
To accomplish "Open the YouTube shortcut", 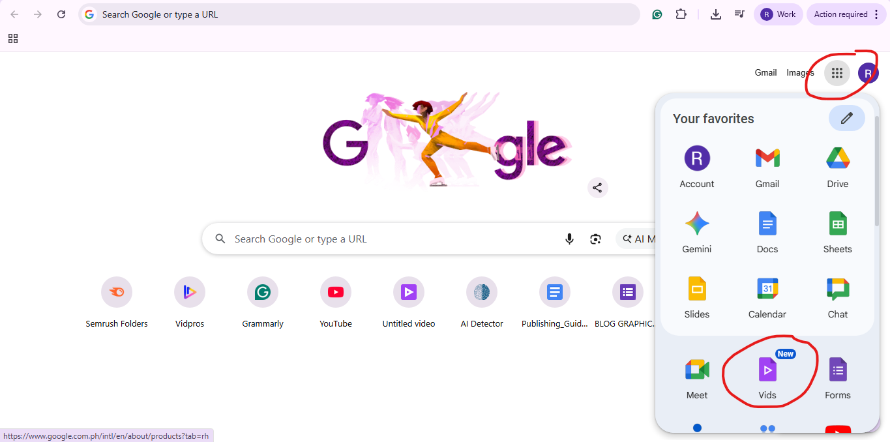I will coord(335,291).
